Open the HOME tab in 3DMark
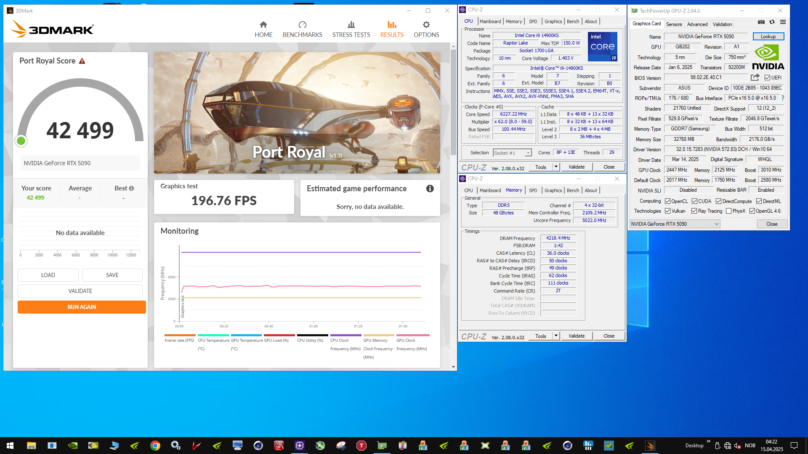 [x=263, y=29]
